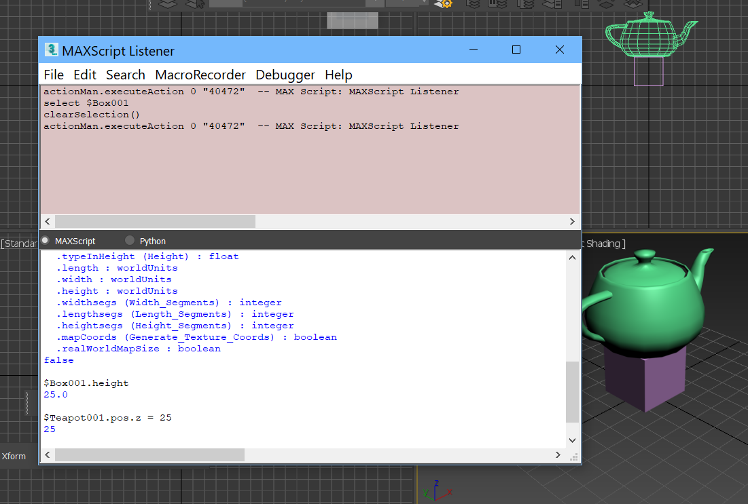Click the '.heightsegs (Height_Segments)' line

tap(175, 326)
